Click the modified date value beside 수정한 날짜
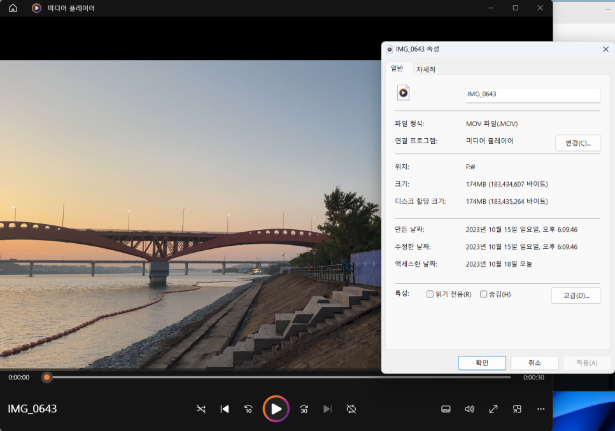This screenshot has height=431, width=615. pos(521,246)
